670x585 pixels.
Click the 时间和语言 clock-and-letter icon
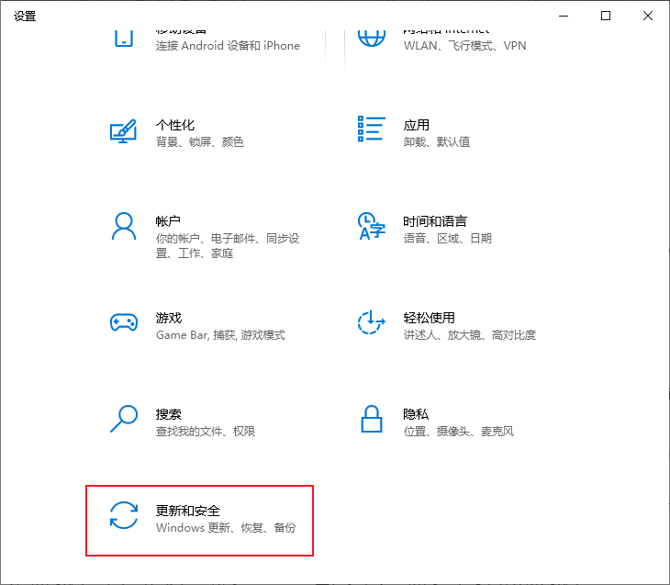372,226
